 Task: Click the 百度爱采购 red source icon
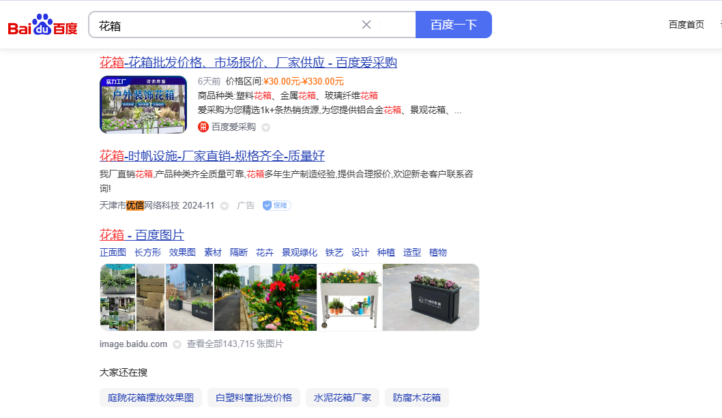click(203, 127)
